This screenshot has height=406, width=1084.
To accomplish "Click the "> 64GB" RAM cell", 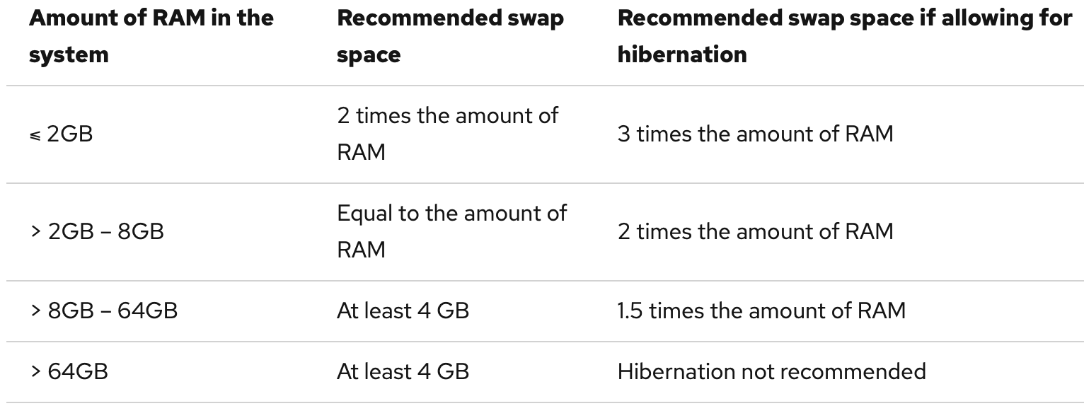I will click(x=69, y=371).
